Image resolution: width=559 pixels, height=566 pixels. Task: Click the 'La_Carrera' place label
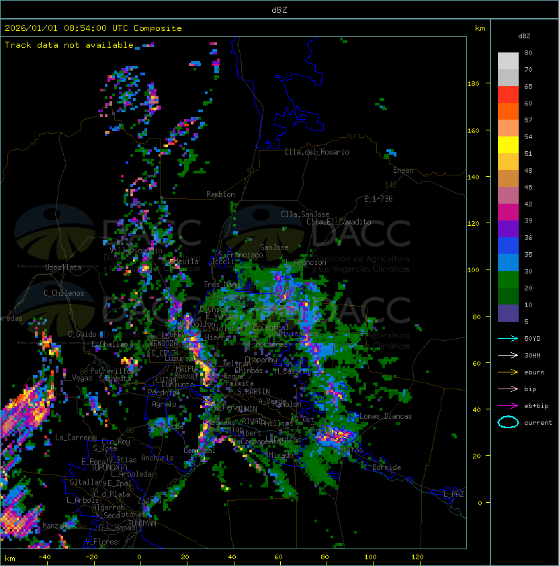tap(75, 438)
